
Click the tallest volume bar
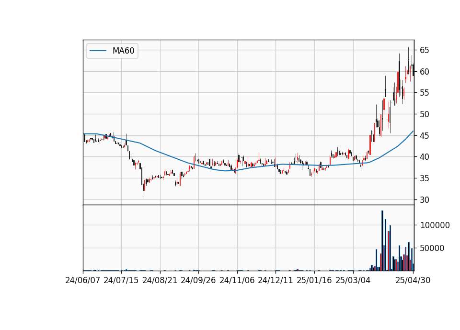coord(382,241)
